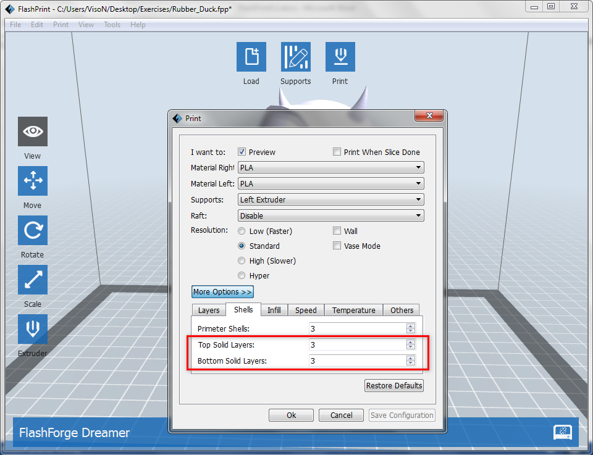The image size is (593, 455).
Task: Click the FlashPrint logo in title bar
Action: click(10, 9)
